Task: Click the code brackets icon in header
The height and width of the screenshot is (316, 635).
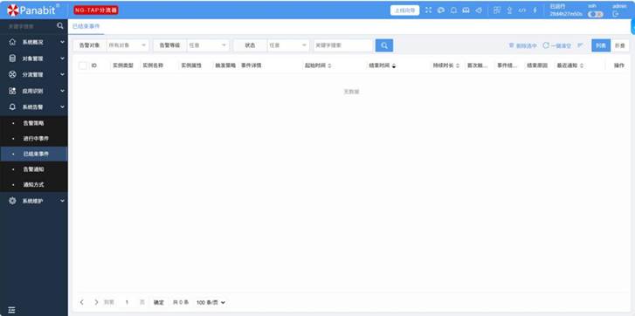Action: (522, 10)
